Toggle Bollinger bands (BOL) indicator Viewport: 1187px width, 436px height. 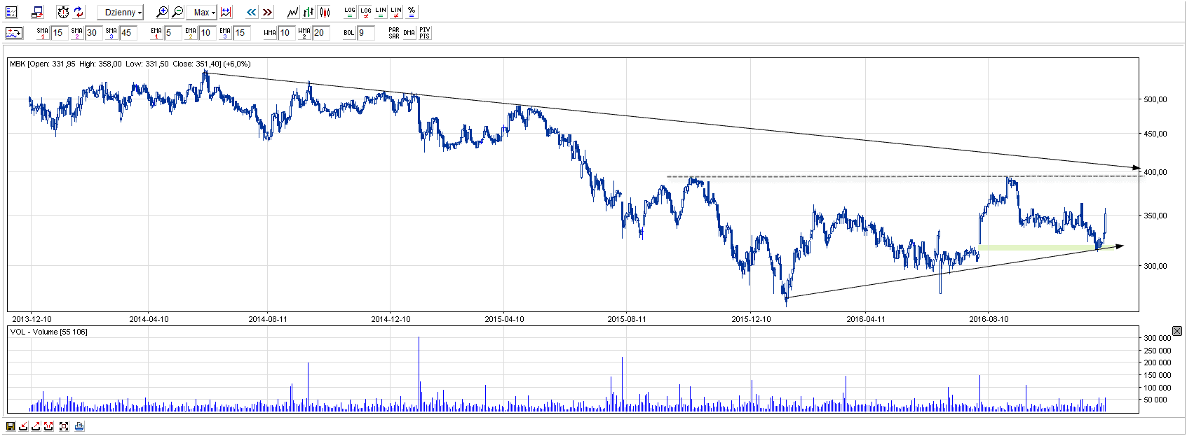point(349,33)
